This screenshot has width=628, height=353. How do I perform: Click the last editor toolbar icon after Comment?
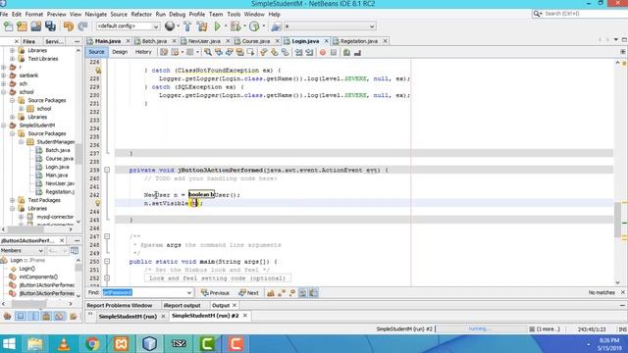[x=357, y=52]
